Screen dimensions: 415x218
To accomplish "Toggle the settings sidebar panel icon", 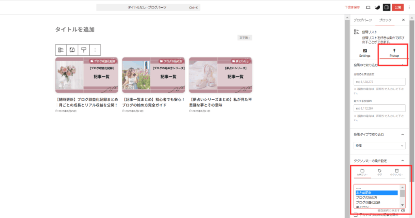I will (387, 7).
